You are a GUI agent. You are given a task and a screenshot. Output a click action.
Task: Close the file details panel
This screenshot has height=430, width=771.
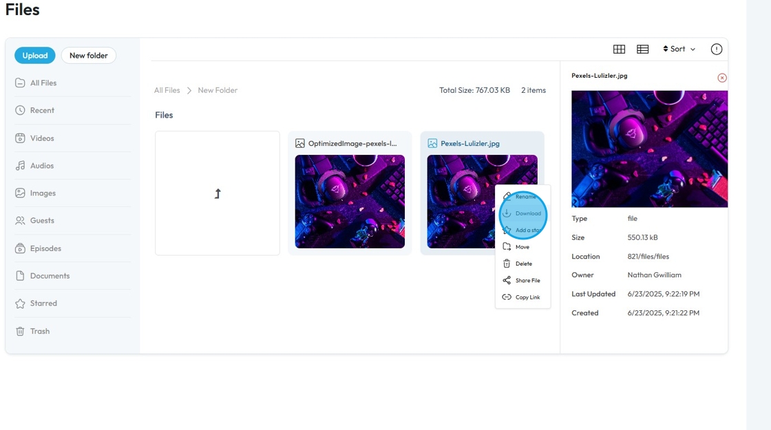tap(722, 78)
